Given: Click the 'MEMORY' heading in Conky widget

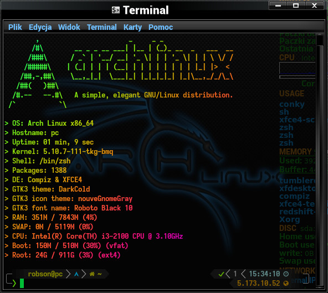Looking at the screenshot, I should [x=295, y=152].
